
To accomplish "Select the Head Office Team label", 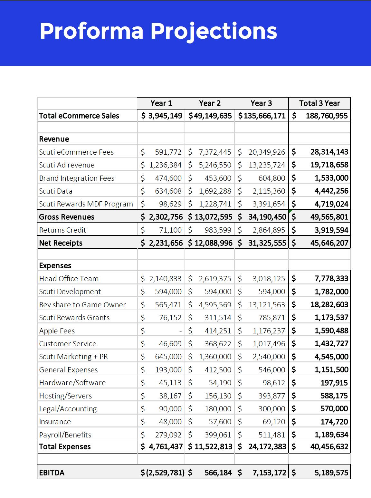I will tap(69, 279).
